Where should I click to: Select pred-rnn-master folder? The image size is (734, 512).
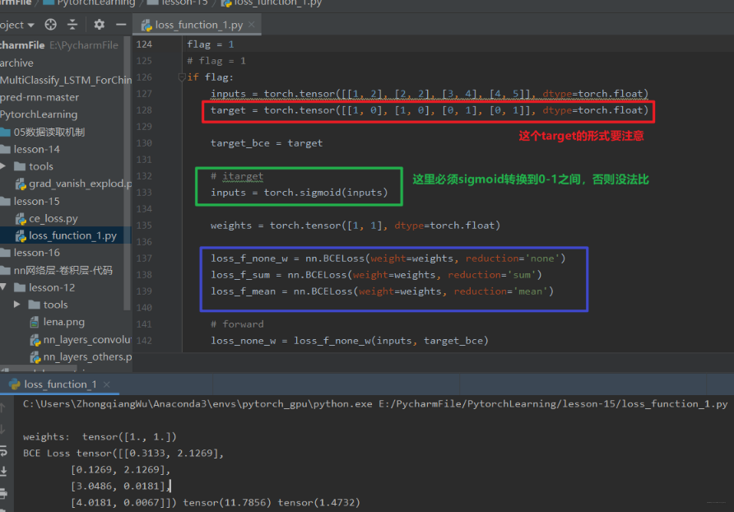[x=39, y=97]
